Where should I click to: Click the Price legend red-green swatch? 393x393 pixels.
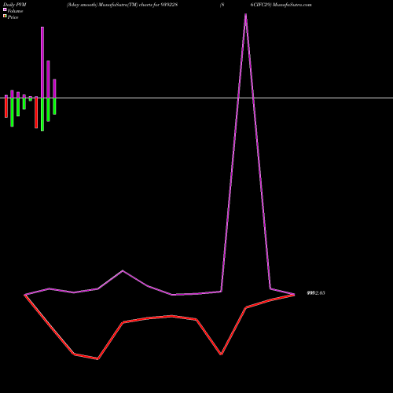[5, 16]
